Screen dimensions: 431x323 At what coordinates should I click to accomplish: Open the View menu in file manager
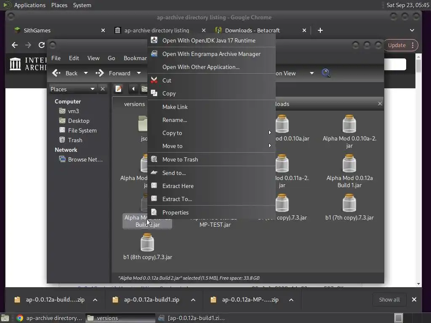[93, 58]
